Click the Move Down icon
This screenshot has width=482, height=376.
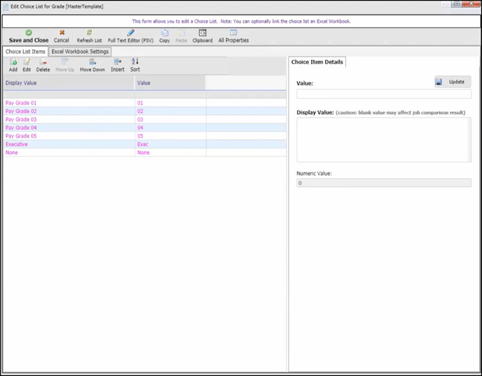[x=93, y=62]
